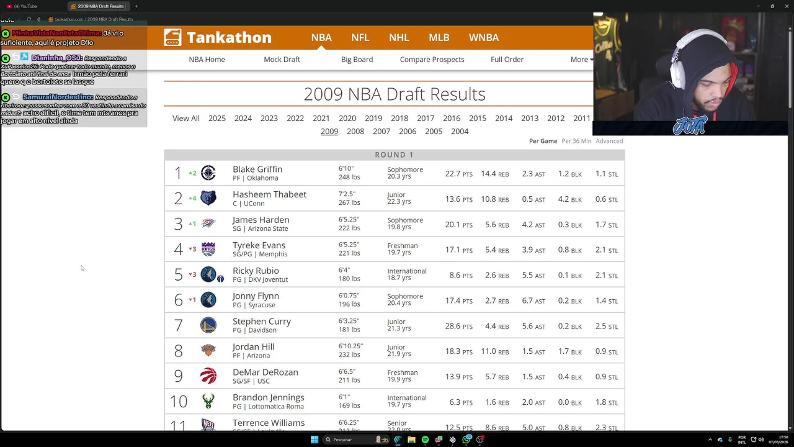794x447 pixels.
Task: Open James Harden's player page
Action: coord(261,220)
